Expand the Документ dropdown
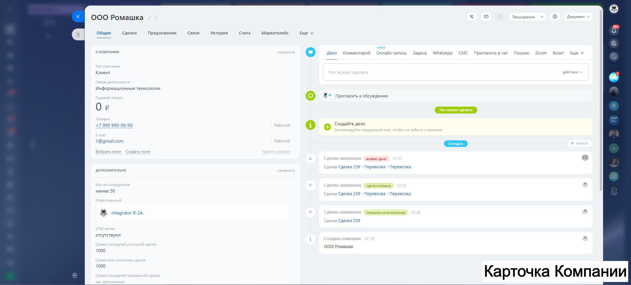 click(x=578, y=17)
